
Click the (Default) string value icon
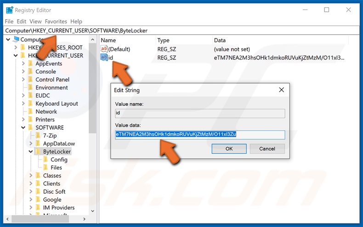(x=104, y=49)
